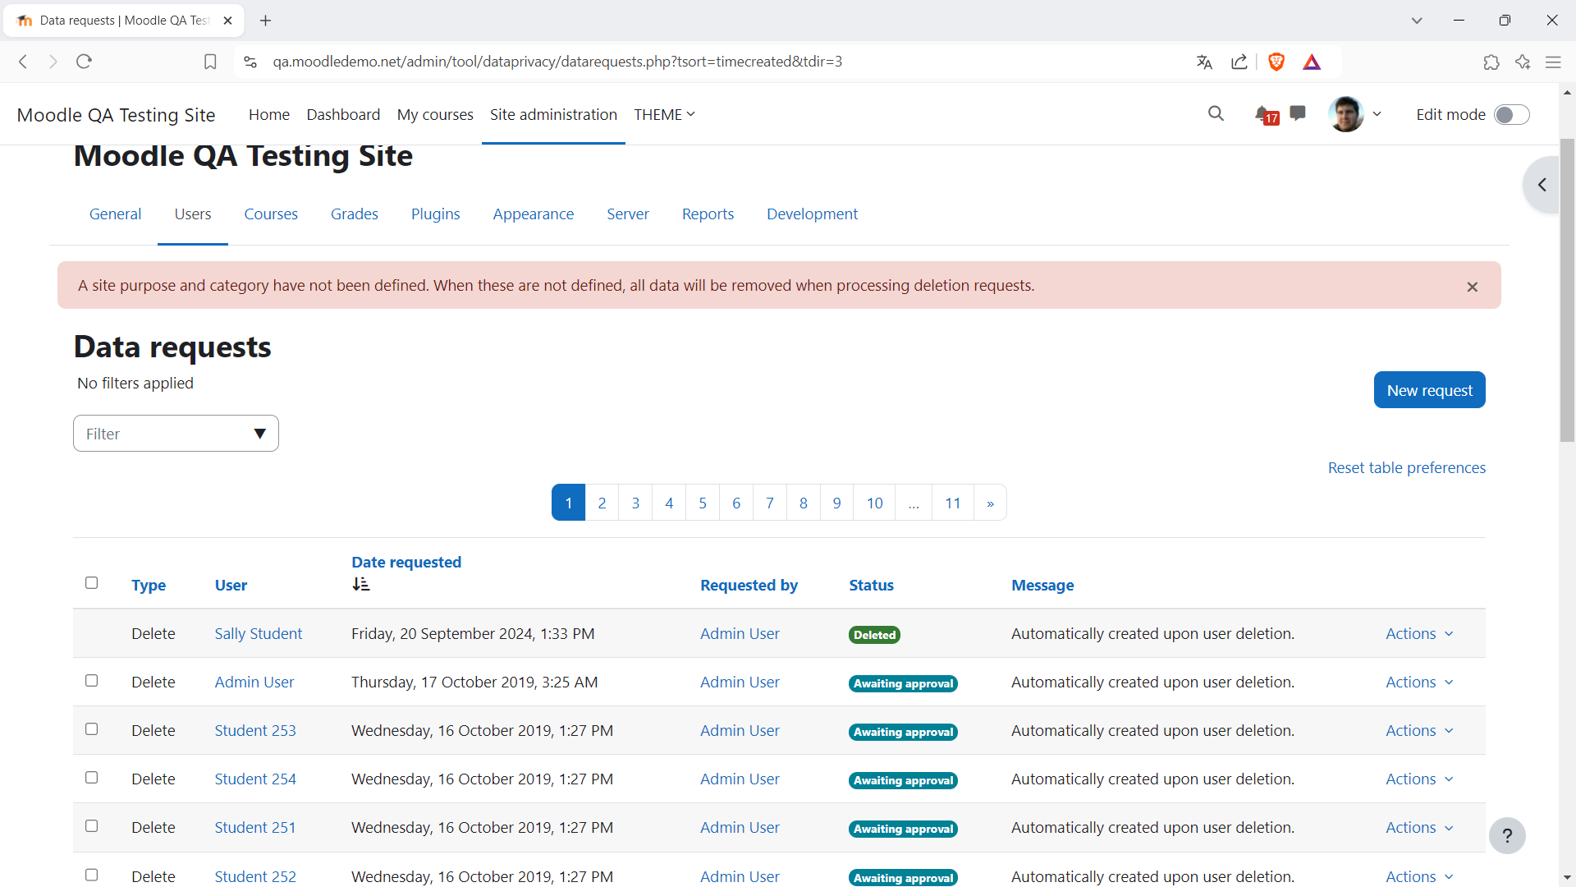This screenshot has height=887, width=1576.
Task: Dismiss the site purpose warning alert
Action: pos(1473,287)
